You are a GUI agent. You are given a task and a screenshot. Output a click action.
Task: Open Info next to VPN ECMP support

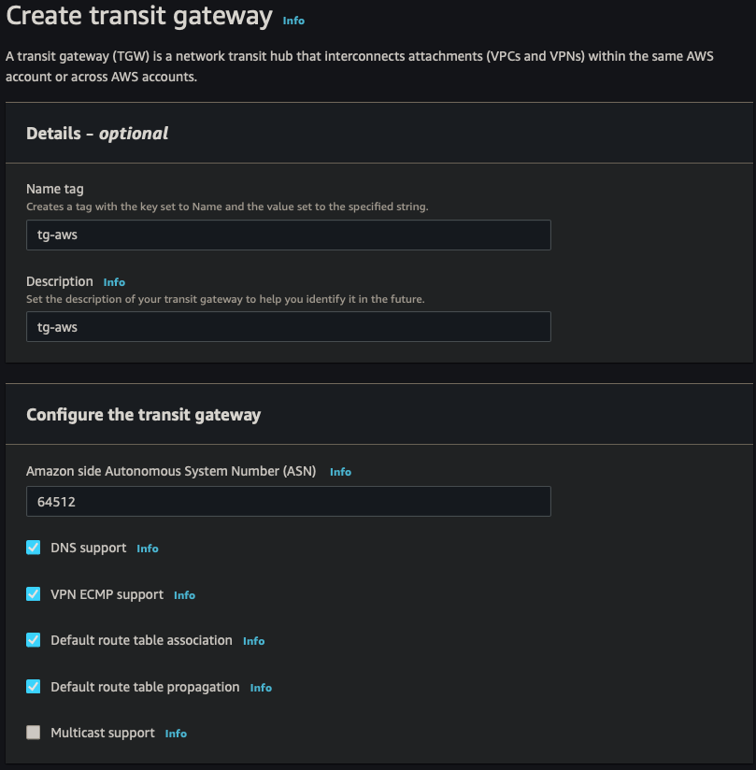tap(184, 595)
